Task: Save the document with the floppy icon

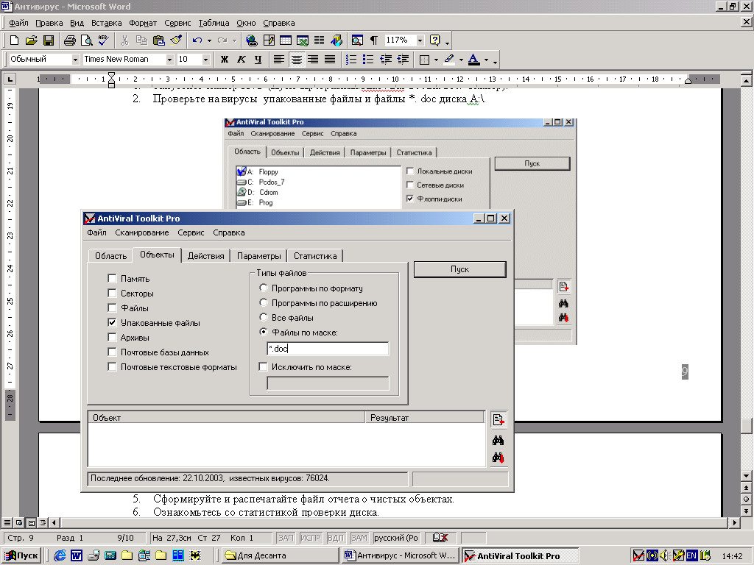Action: pos(49,40)
